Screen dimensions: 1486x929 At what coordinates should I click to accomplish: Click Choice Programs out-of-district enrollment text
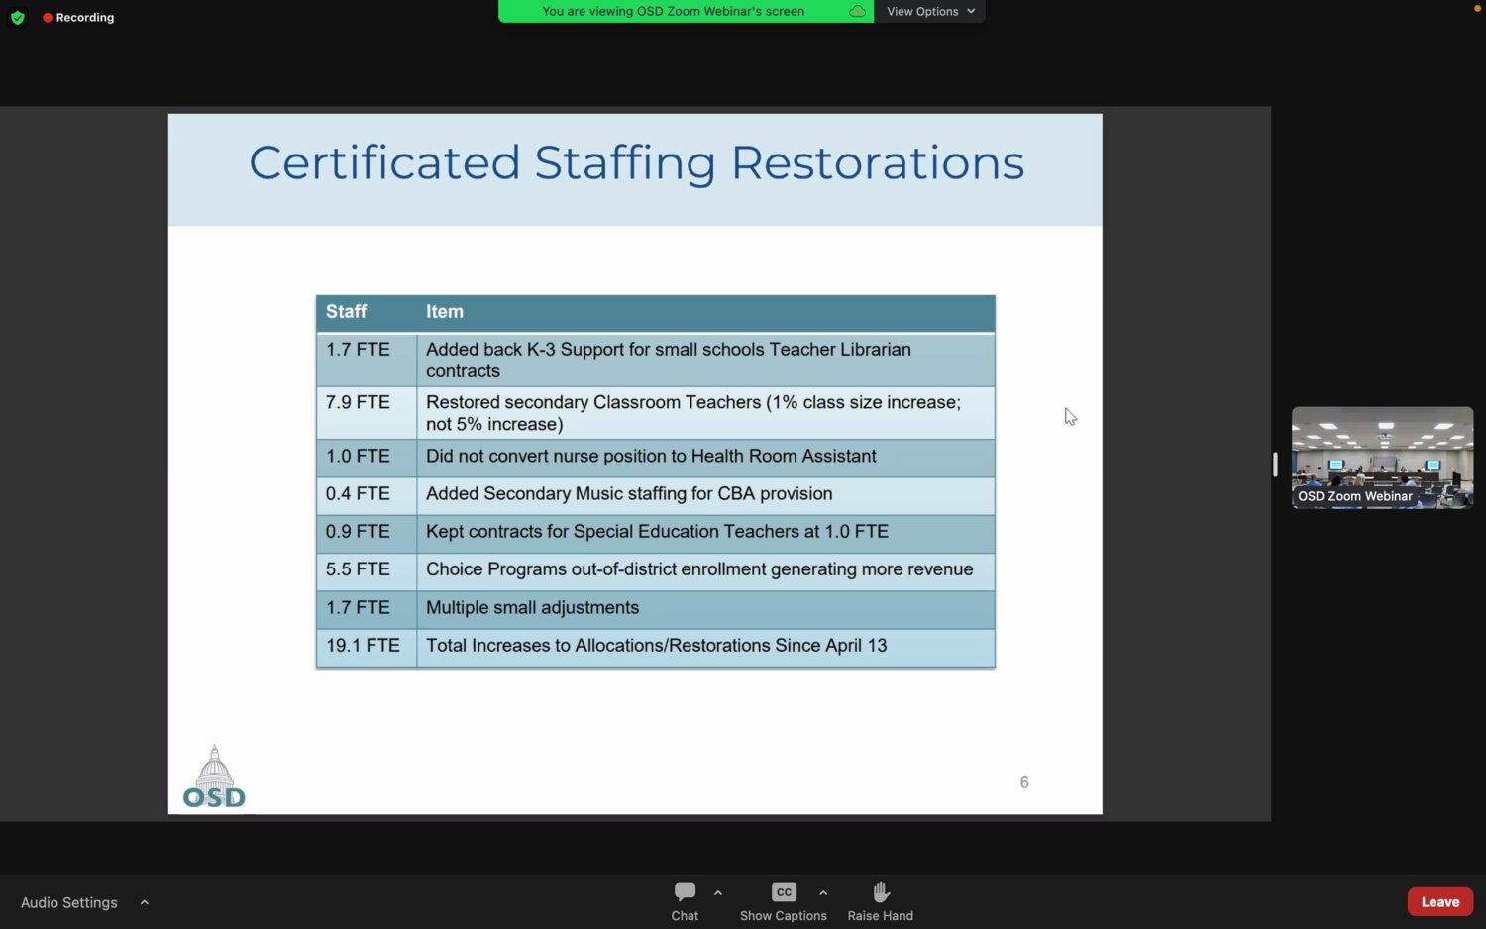[699, 569]
